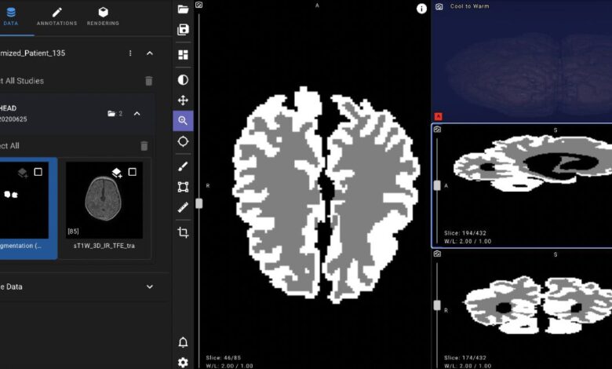Switch to the Annotations tab
This screenshot has height=369, width=612.
point(57,15)
